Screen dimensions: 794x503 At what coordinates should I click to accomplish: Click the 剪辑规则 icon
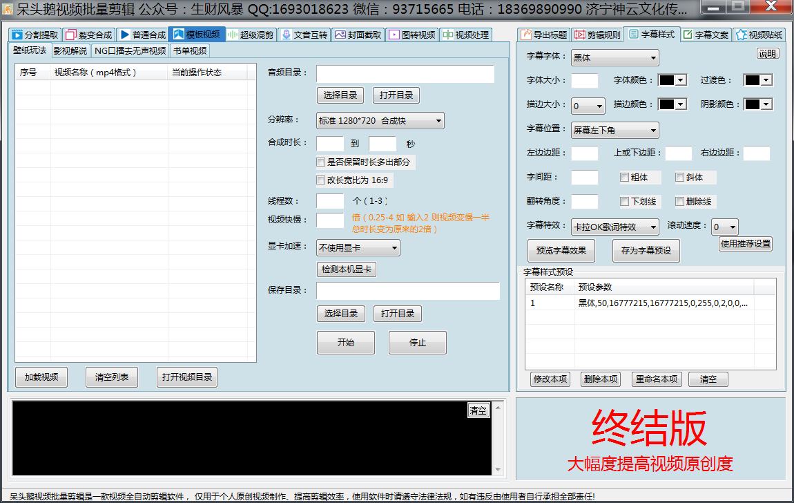[580, 35]
